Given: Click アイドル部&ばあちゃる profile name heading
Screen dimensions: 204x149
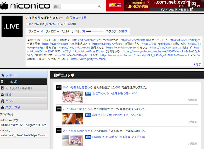Looking at the screenshot, I should point(42,18).
